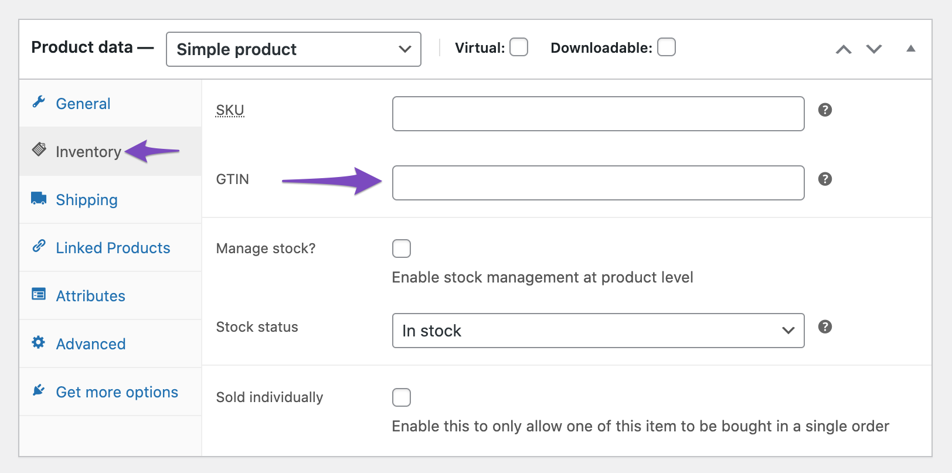952x473 pixels.
Task: Click the Stock status label
Action: point(257,327)
